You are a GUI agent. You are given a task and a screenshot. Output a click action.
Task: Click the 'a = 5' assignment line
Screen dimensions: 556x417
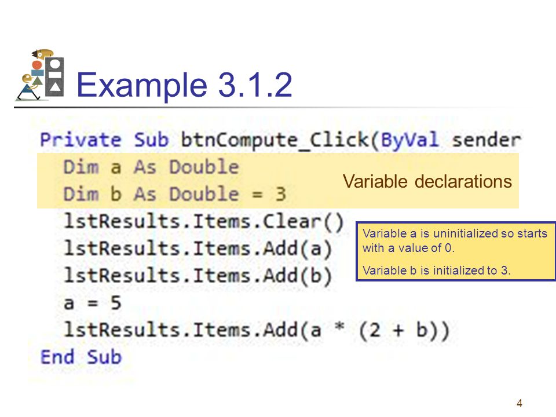(93, 303)
